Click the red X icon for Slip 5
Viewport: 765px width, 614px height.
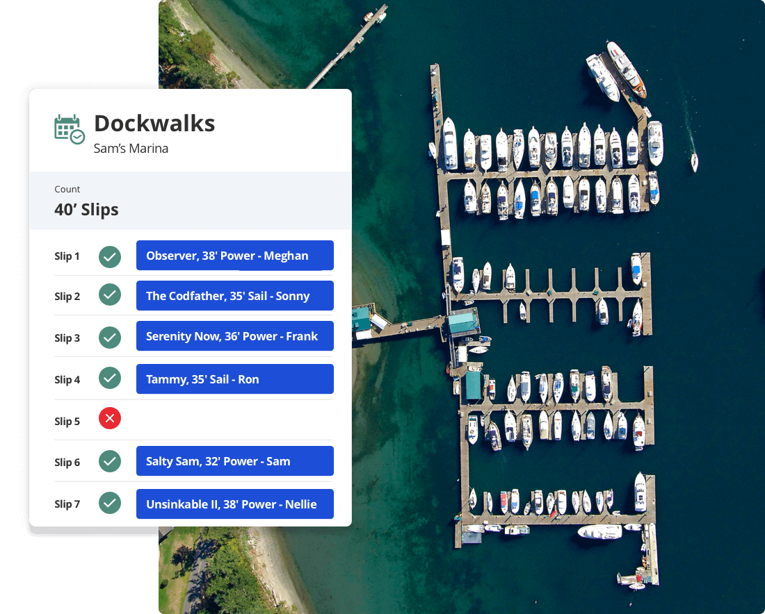pos(110,418)
